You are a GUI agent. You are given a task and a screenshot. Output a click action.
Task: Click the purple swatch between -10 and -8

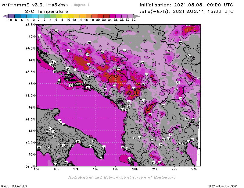(x=11, y=16)
